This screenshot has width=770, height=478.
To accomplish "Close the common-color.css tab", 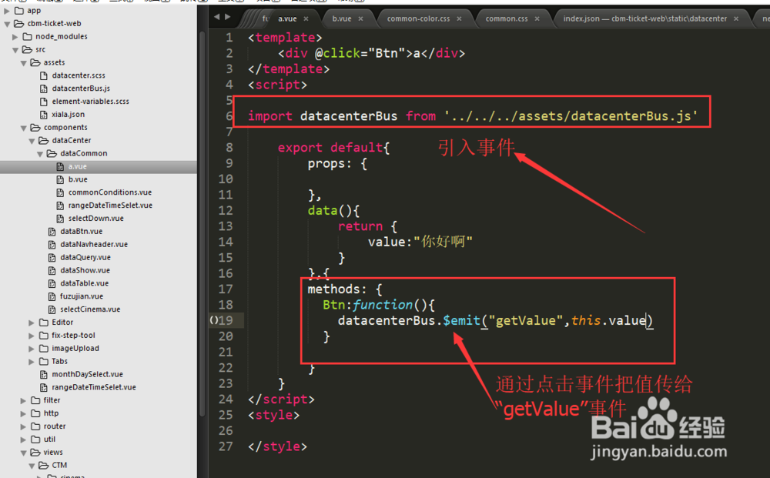I will [459, 18].
